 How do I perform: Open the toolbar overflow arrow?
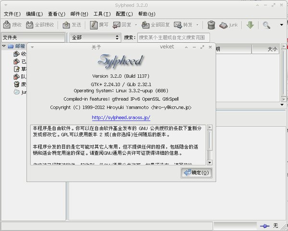point(281,25)
